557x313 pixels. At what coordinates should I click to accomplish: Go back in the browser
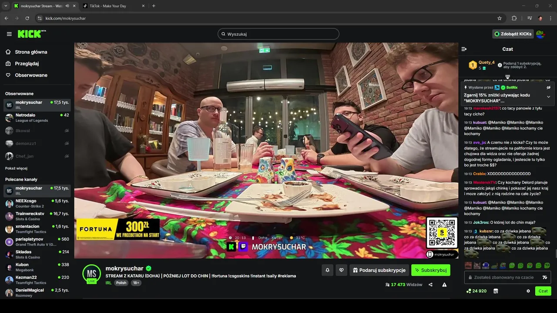point(6,18)
